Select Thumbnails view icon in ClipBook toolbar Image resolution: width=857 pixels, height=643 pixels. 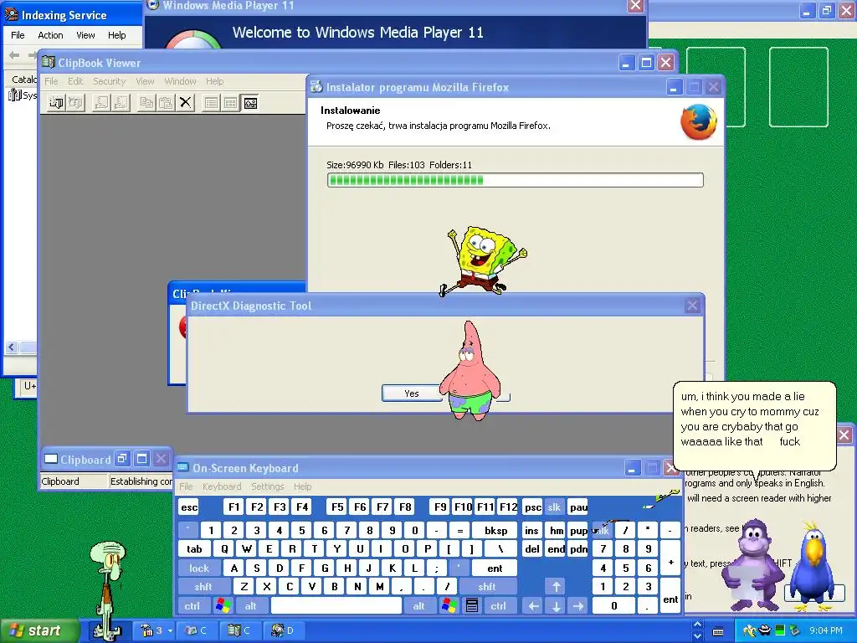pos(231,103)
